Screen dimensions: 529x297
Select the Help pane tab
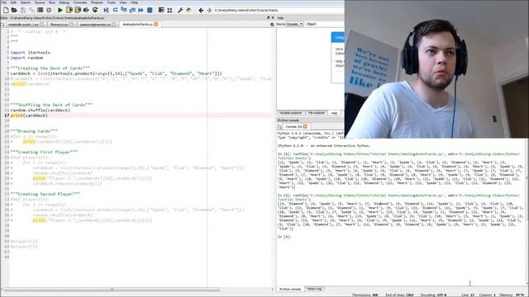(334, 113)
